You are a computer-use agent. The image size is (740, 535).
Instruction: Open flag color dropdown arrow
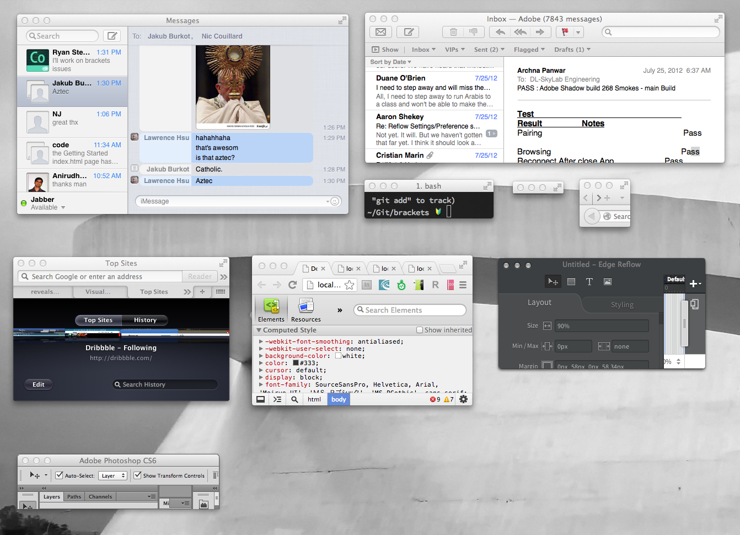pos(578,32)
